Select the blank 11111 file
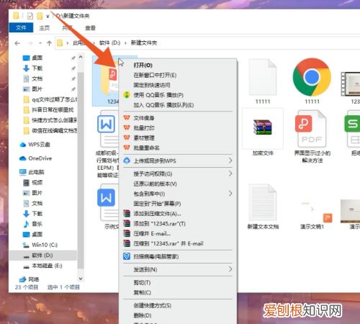The width and height of the screenshot is (360, 324). pyautogui.click(x=263, y=81)
